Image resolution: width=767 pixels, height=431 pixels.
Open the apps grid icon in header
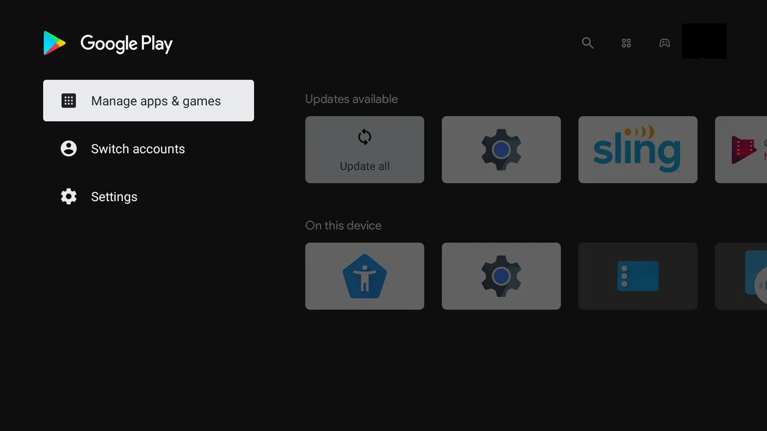[x=626, y=43]
